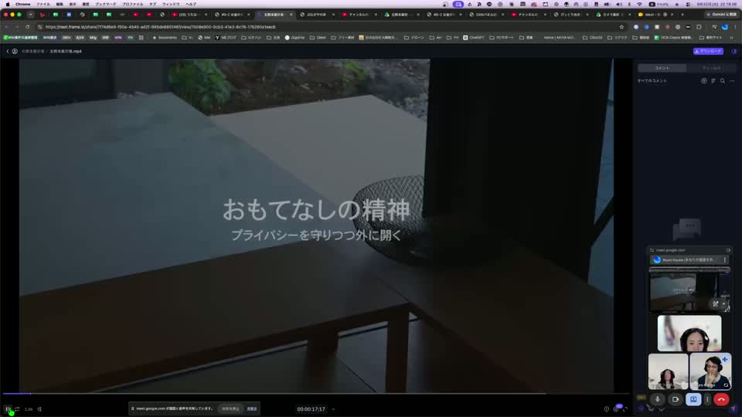Viewport: 742px width, 417px height.
Task: Turn off camera in the Meet overlay
Action: pyautogui.click(x=676, y=399)
